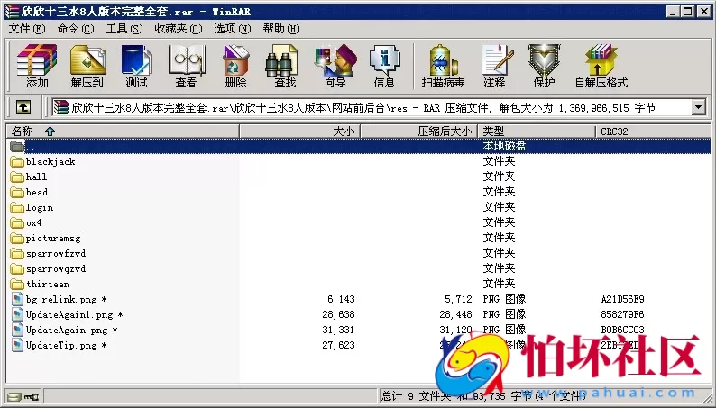Click 本地磁盘 type cell
The height and width of the screenshot is (408, 716).
(x=505, y=146)
